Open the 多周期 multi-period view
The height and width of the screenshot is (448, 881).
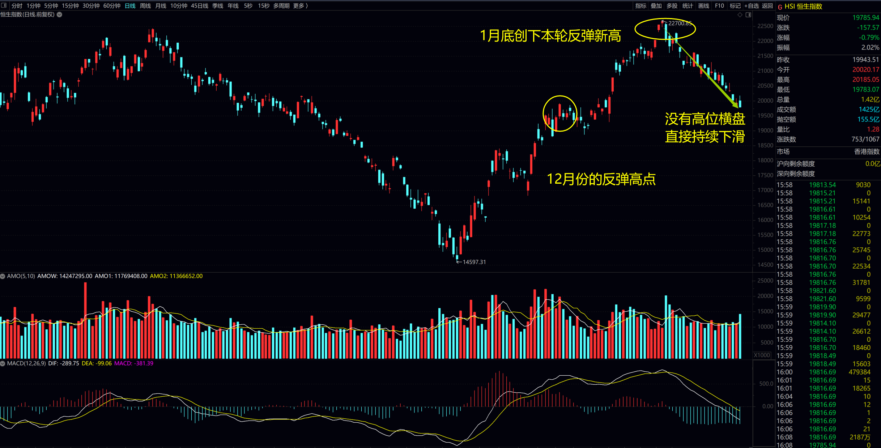pyautogui.click(x=281, y=6)
